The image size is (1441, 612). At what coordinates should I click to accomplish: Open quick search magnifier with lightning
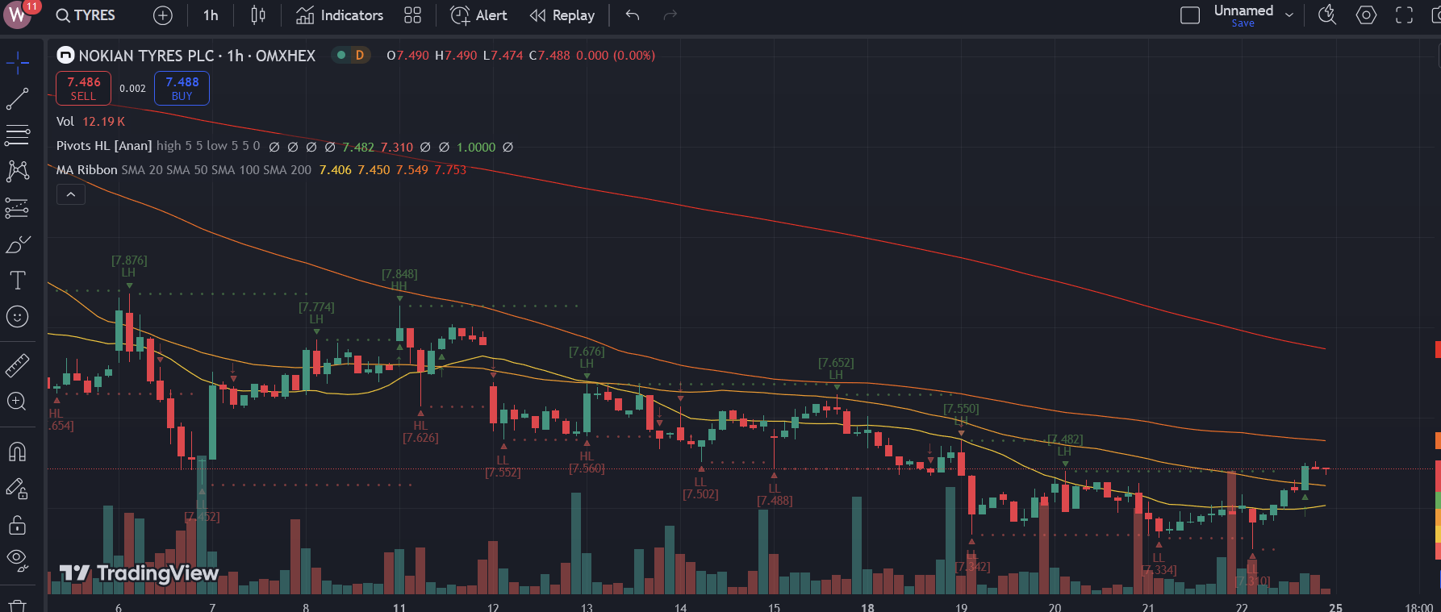[1327, 15]
